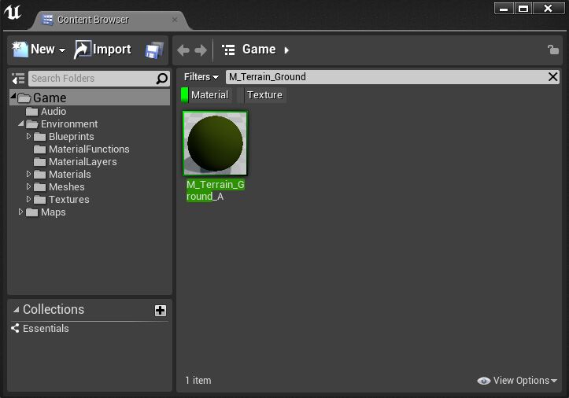Open the View Options menu
This screenshot has width=569, height=398.
click(517, 381)
